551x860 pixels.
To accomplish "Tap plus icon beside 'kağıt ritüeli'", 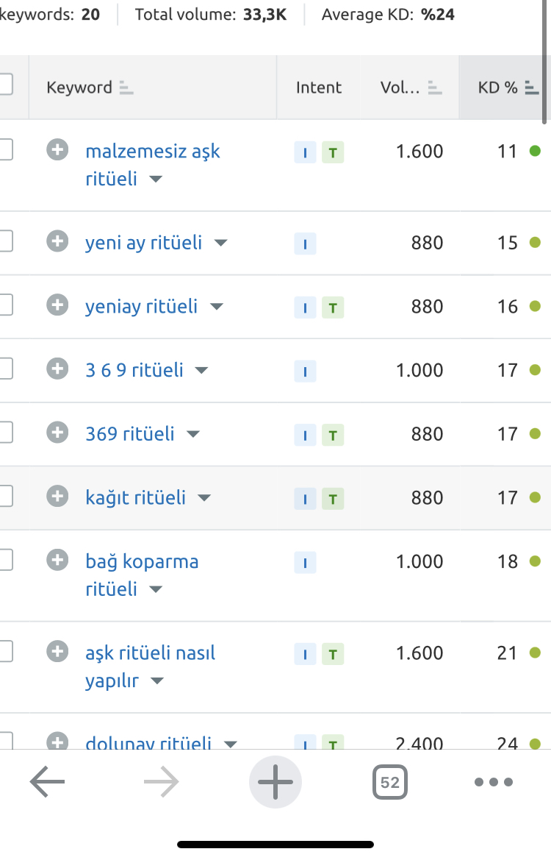I will point(57,497).
